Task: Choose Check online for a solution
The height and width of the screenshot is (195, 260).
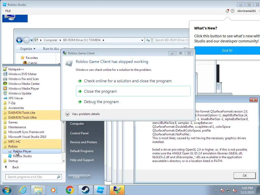Action: pyautogui.click(x=133, y=81)
